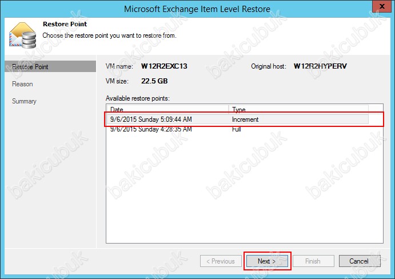Click the 'Choose the restore point' description

click(109, 35)
